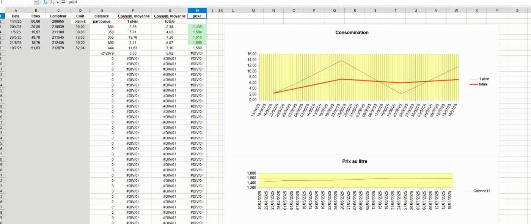Screen dimensions: 531x224
Task: Open the Function Wizard (fx) icon
Action: pyautogui.click(x=45, y=2)
